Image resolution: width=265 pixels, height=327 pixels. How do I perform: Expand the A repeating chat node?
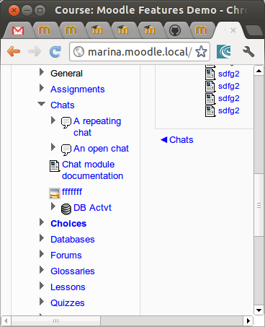tap(53, 120)
